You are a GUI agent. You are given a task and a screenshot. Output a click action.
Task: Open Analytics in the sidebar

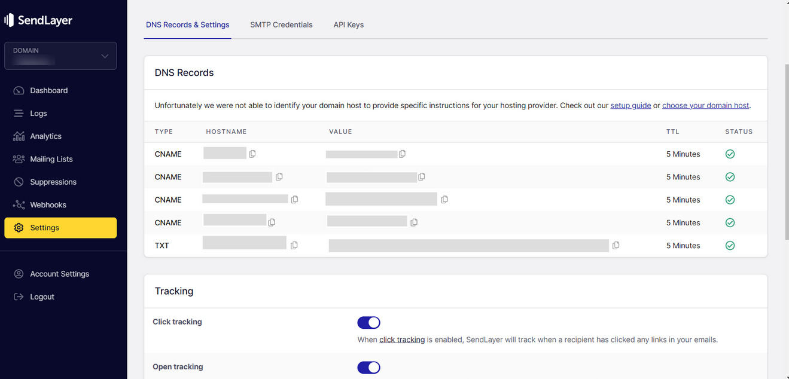[60, 136]
